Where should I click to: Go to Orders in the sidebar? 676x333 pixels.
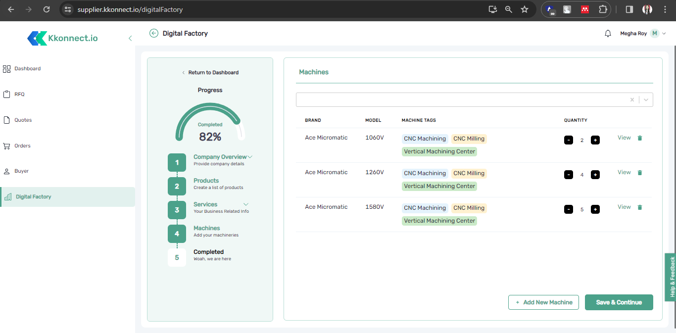[22, 145]
